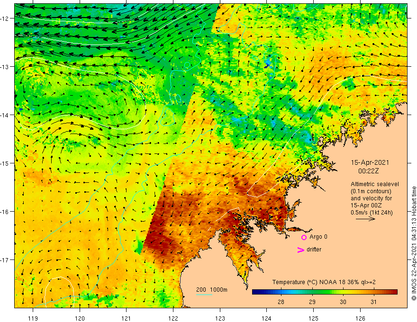Click the 15-Apr-2021 date label

(370, 162)
